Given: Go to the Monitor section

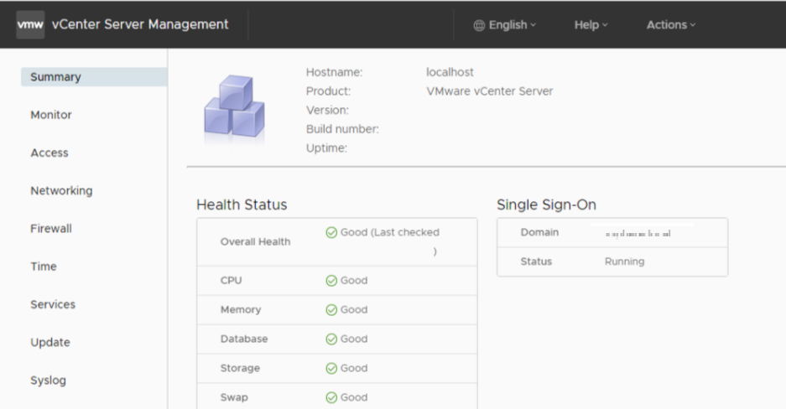Looking at the screenshot, I should [51, 115].
